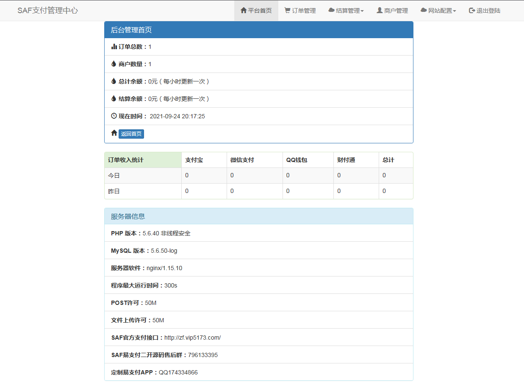Click the home icon next to 返回首页 button
The image size is (524, 388).
(113, 133)
